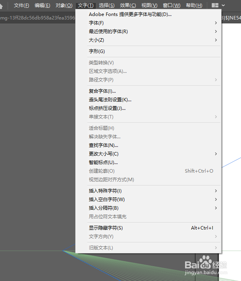Image resolution: width=241 pixels, height=281 pixels.
Task: Choose Adobe Fonts 提供更多字体与功能
Action: tap(149, 14)
